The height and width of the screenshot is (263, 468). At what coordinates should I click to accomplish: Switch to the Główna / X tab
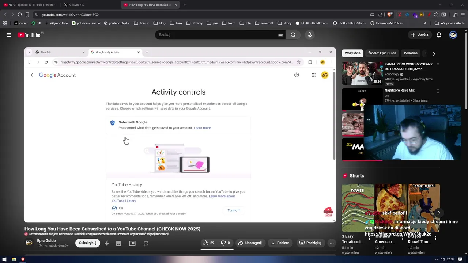coord(89,5)
